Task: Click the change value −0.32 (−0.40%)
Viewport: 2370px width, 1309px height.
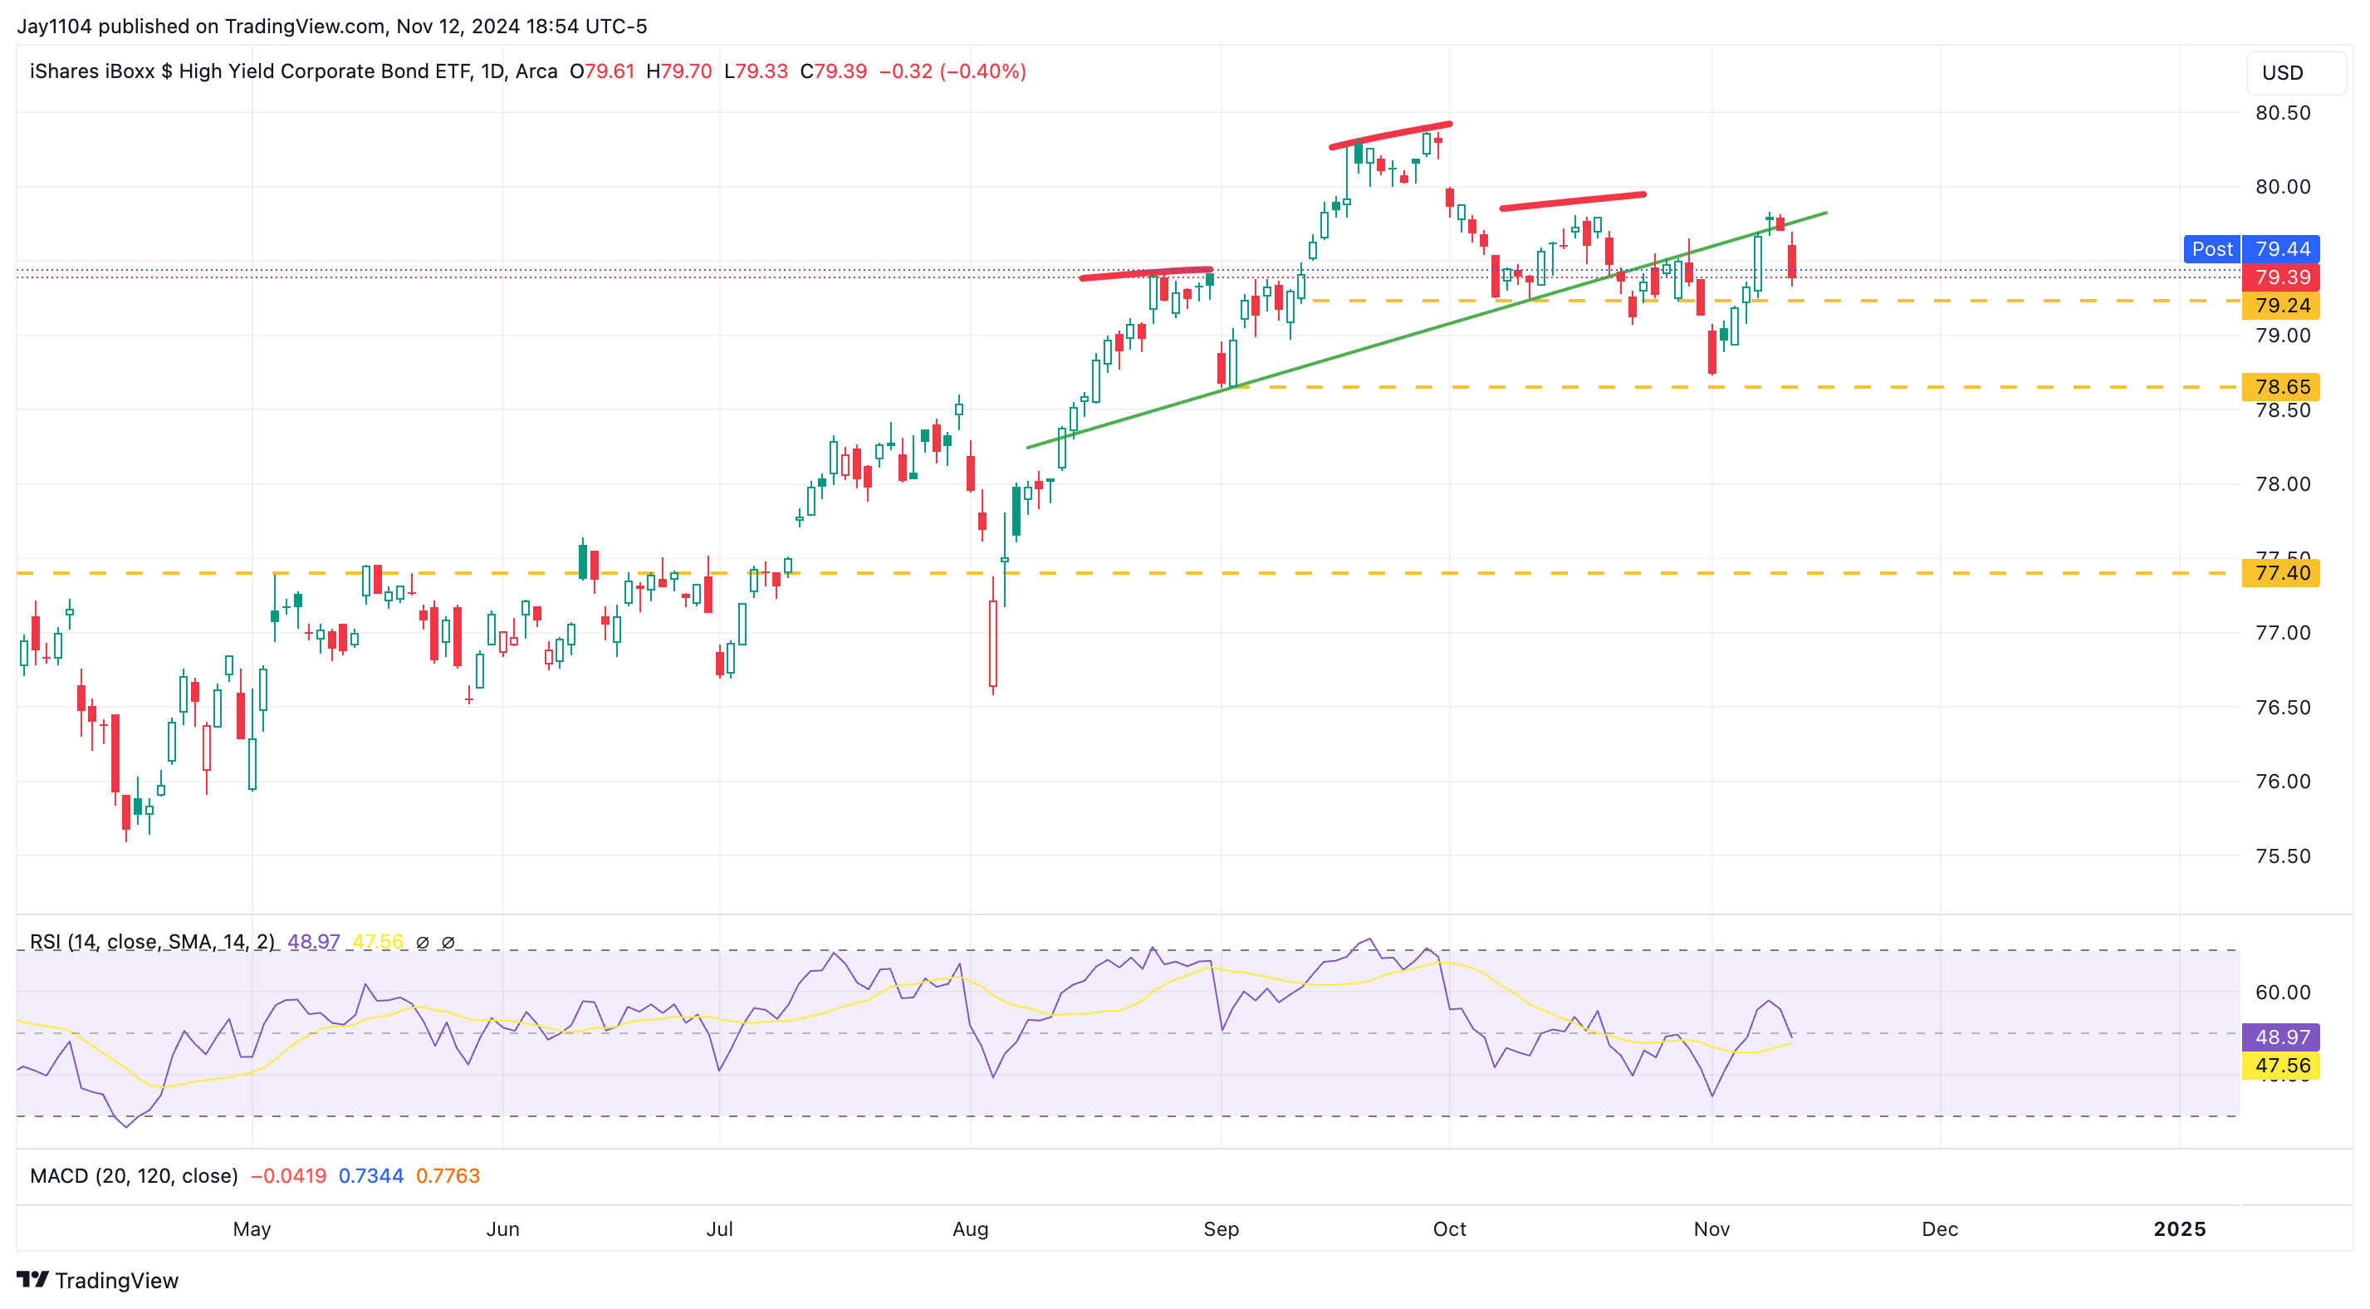Action: coord(952,71)
